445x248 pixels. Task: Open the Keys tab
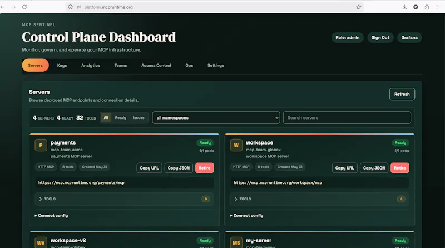click(62, 65)
